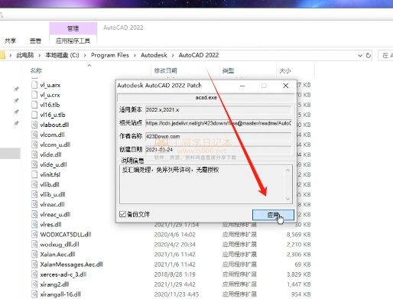
Task: Select the xirang2.dll file icon
Action: [x=34, y=284]
